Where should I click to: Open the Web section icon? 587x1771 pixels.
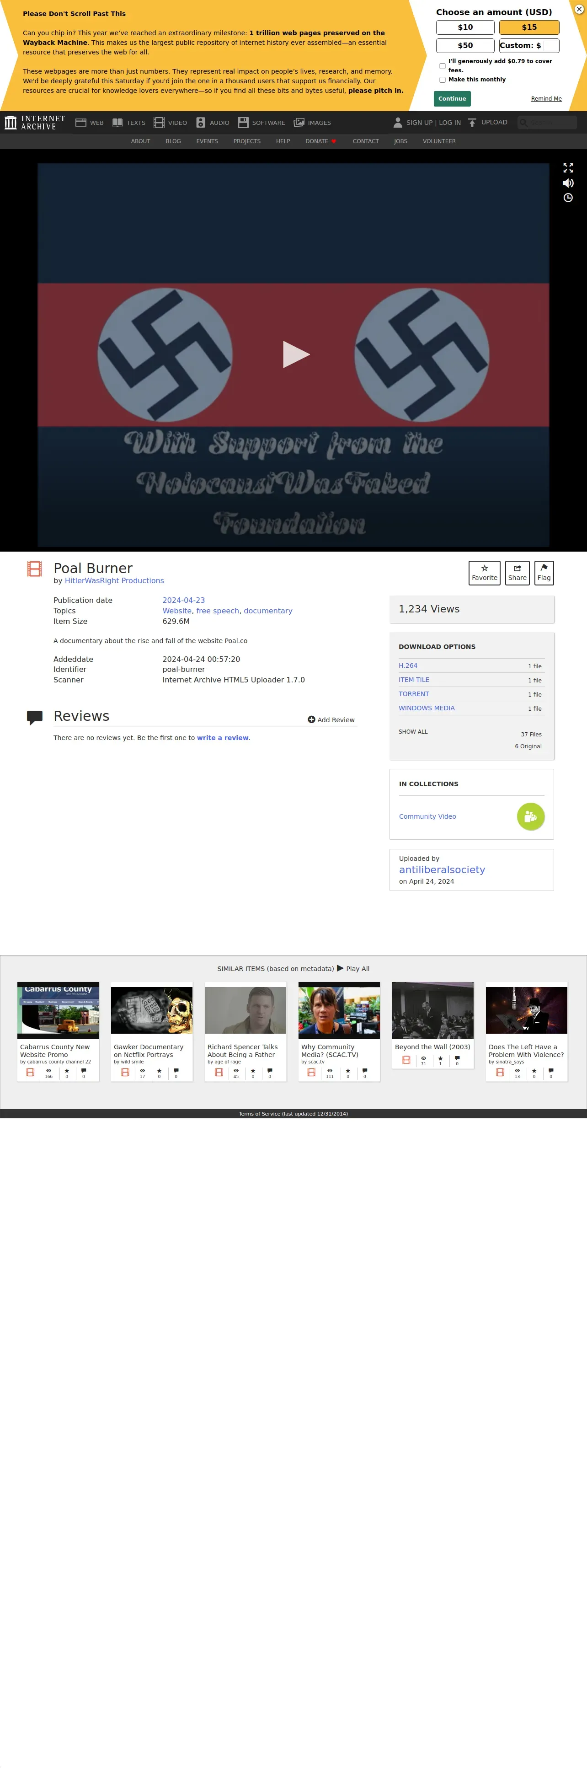point(80,123)
